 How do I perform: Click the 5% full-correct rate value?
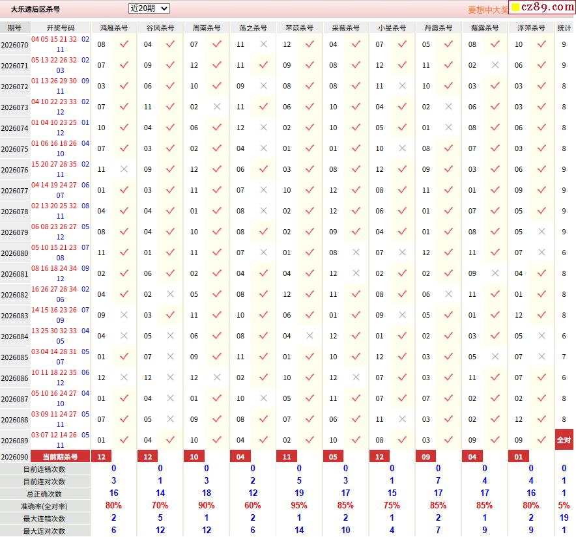point(564,506)
